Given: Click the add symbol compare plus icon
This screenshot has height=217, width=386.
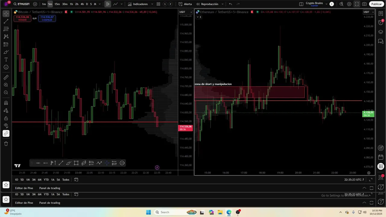Looking at the screenshot, I should click(x=35, y=4).
